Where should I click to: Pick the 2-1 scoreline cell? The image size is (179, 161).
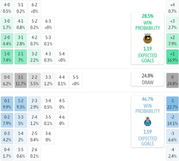tap(21, 57)
